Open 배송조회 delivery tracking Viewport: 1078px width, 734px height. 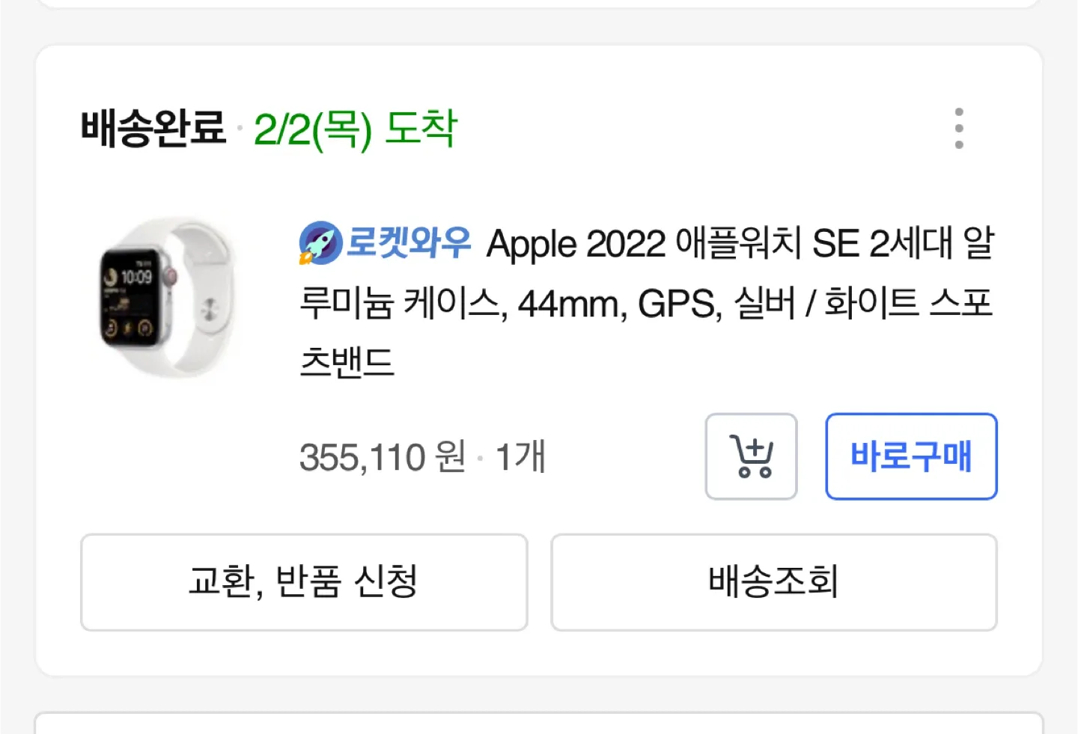773,582
